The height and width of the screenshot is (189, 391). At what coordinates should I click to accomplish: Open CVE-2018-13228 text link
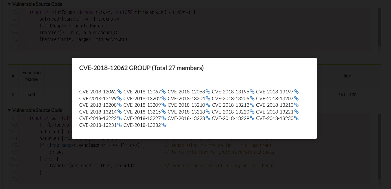[x=186, y=118]
